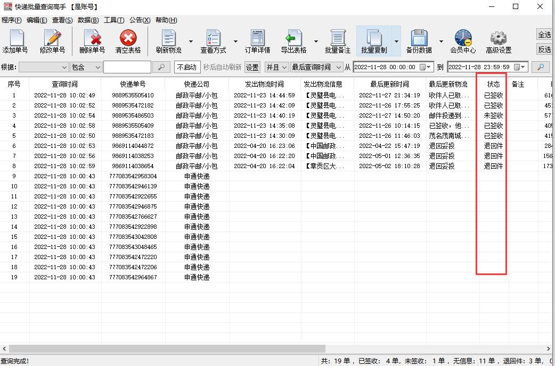Viewport: 555px width, 366px height.
Task: Click the 设置 refresh settings button
Action: [252, 67]
